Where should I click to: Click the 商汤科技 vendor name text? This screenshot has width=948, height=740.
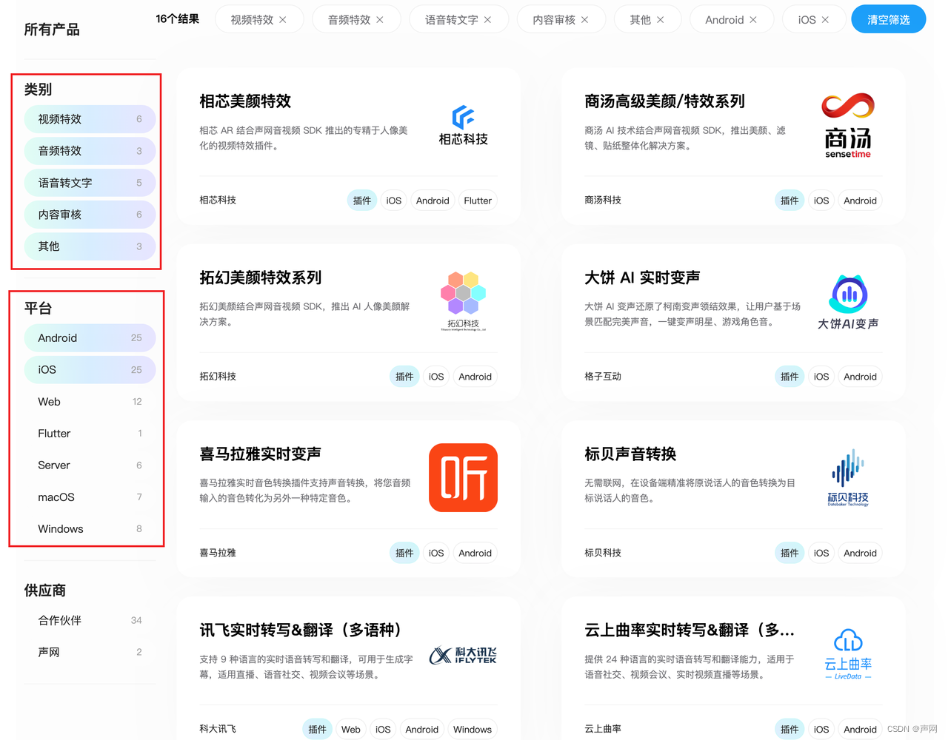(x=603, y=200)
